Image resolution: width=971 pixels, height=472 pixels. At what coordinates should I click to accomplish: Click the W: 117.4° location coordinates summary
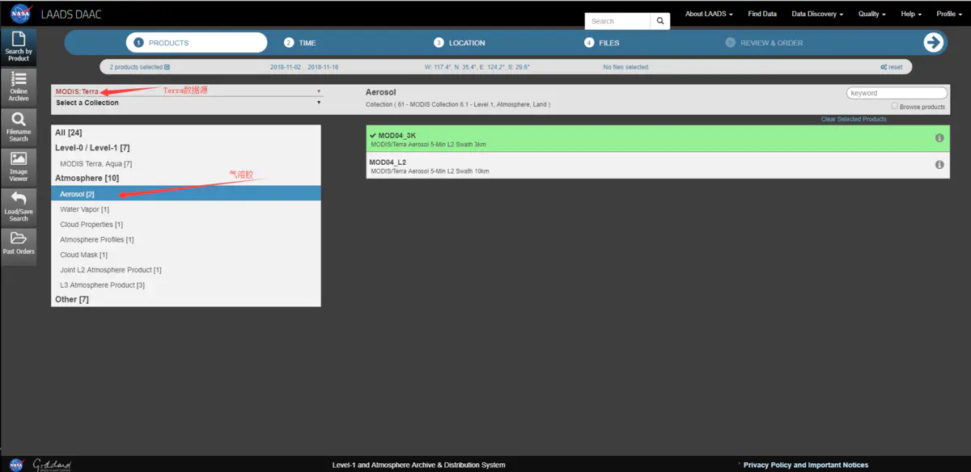coord(477,67)
